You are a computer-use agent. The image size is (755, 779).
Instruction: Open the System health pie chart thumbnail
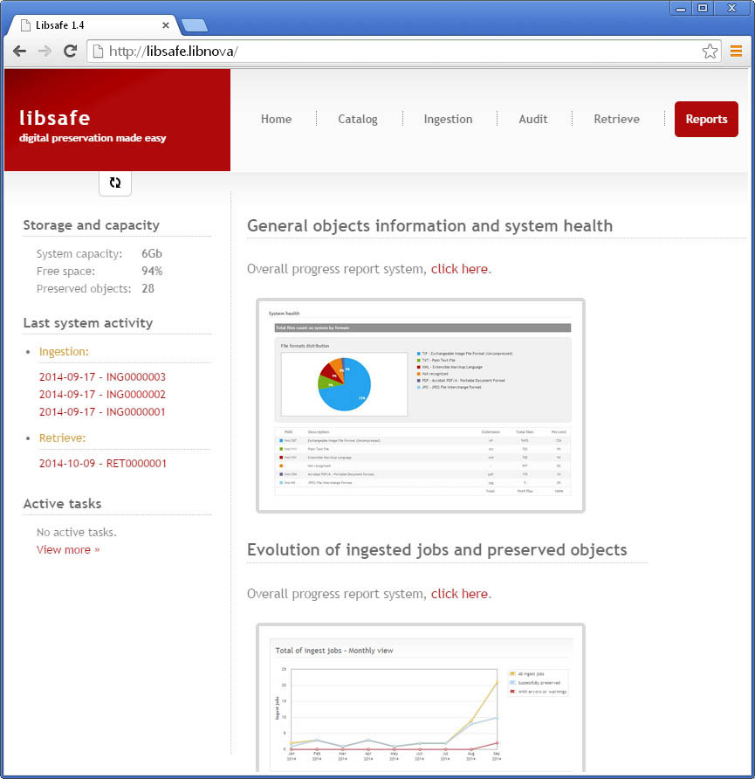pos(421,405)
